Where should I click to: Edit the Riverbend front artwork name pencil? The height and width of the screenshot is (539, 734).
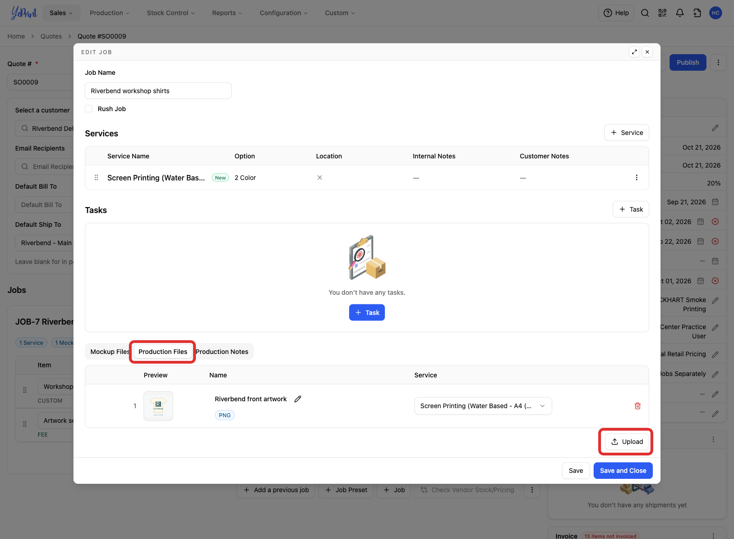click(298, 399)
